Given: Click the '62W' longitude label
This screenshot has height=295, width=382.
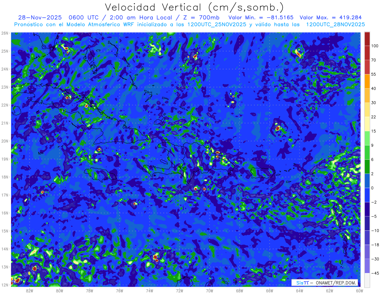Looking at the screenshot, I should click(x=329, y=291).
